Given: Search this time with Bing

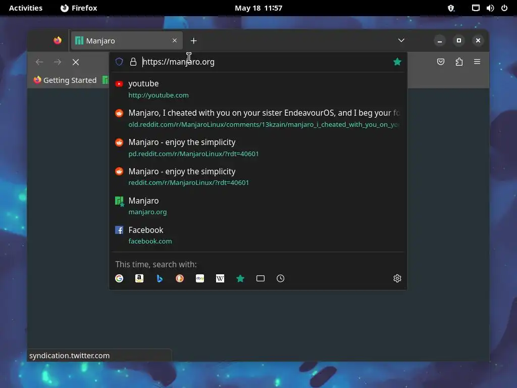Looking at the screenshot, I should 160,278.
